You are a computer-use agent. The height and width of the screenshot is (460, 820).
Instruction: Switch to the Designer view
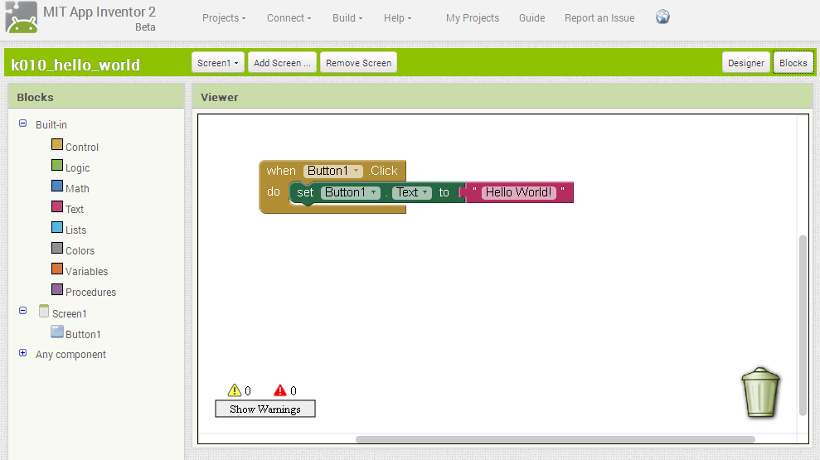tap(746, 63)
